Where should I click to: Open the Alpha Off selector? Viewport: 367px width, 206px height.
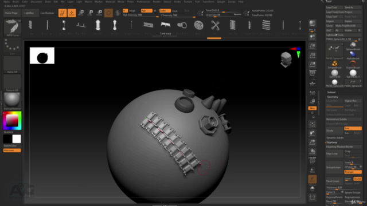pyautogui.click(x=12, y=65)
